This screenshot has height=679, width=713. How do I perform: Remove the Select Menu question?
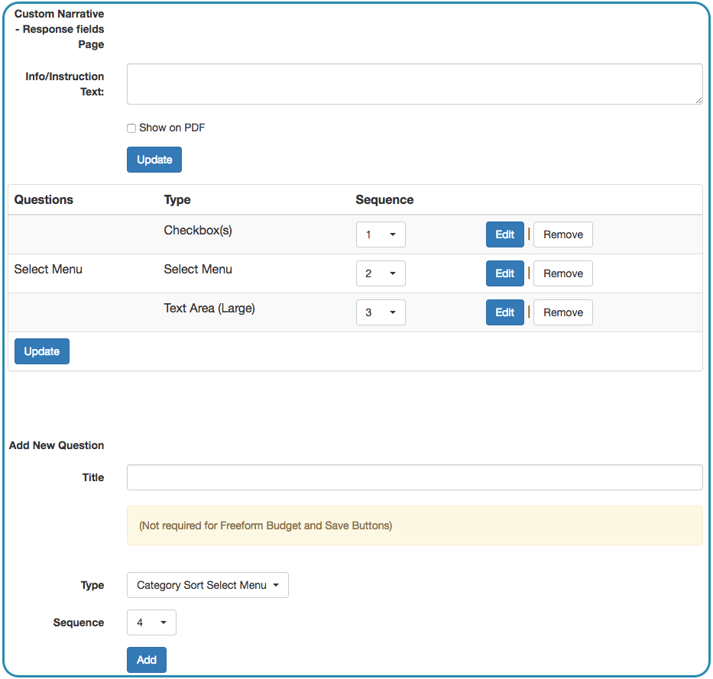[563, 273]
